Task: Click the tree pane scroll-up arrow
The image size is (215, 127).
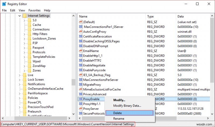Action: tap(73, 16)
